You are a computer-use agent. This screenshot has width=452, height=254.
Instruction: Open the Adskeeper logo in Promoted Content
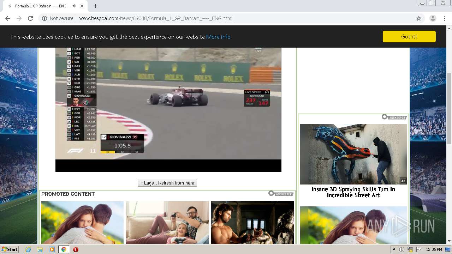281,193
